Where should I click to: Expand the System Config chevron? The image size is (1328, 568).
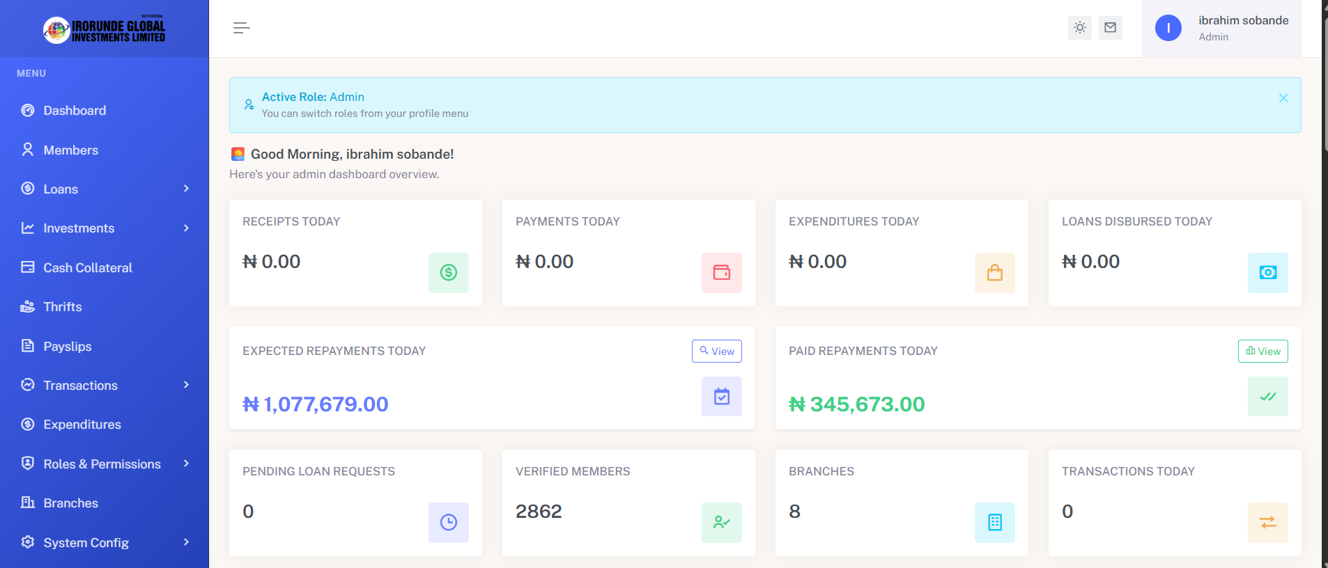pyautogui.click(x=186, y=542)
